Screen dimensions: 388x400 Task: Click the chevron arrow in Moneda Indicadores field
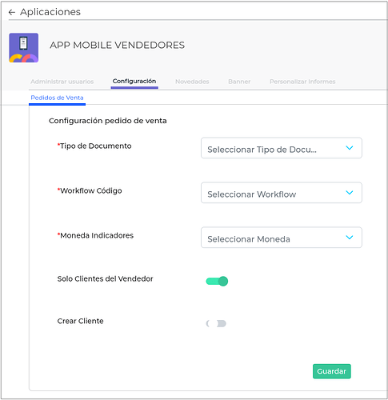pyautogui.click(x=350, y=238)
